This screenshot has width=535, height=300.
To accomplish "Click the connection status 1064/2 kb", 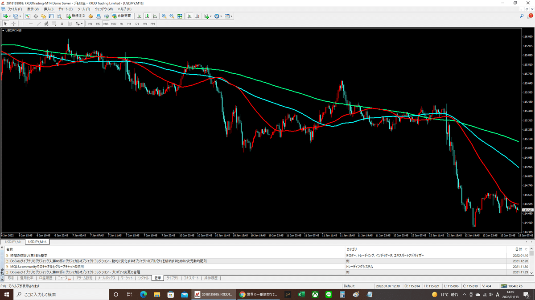I will [512, 286].
